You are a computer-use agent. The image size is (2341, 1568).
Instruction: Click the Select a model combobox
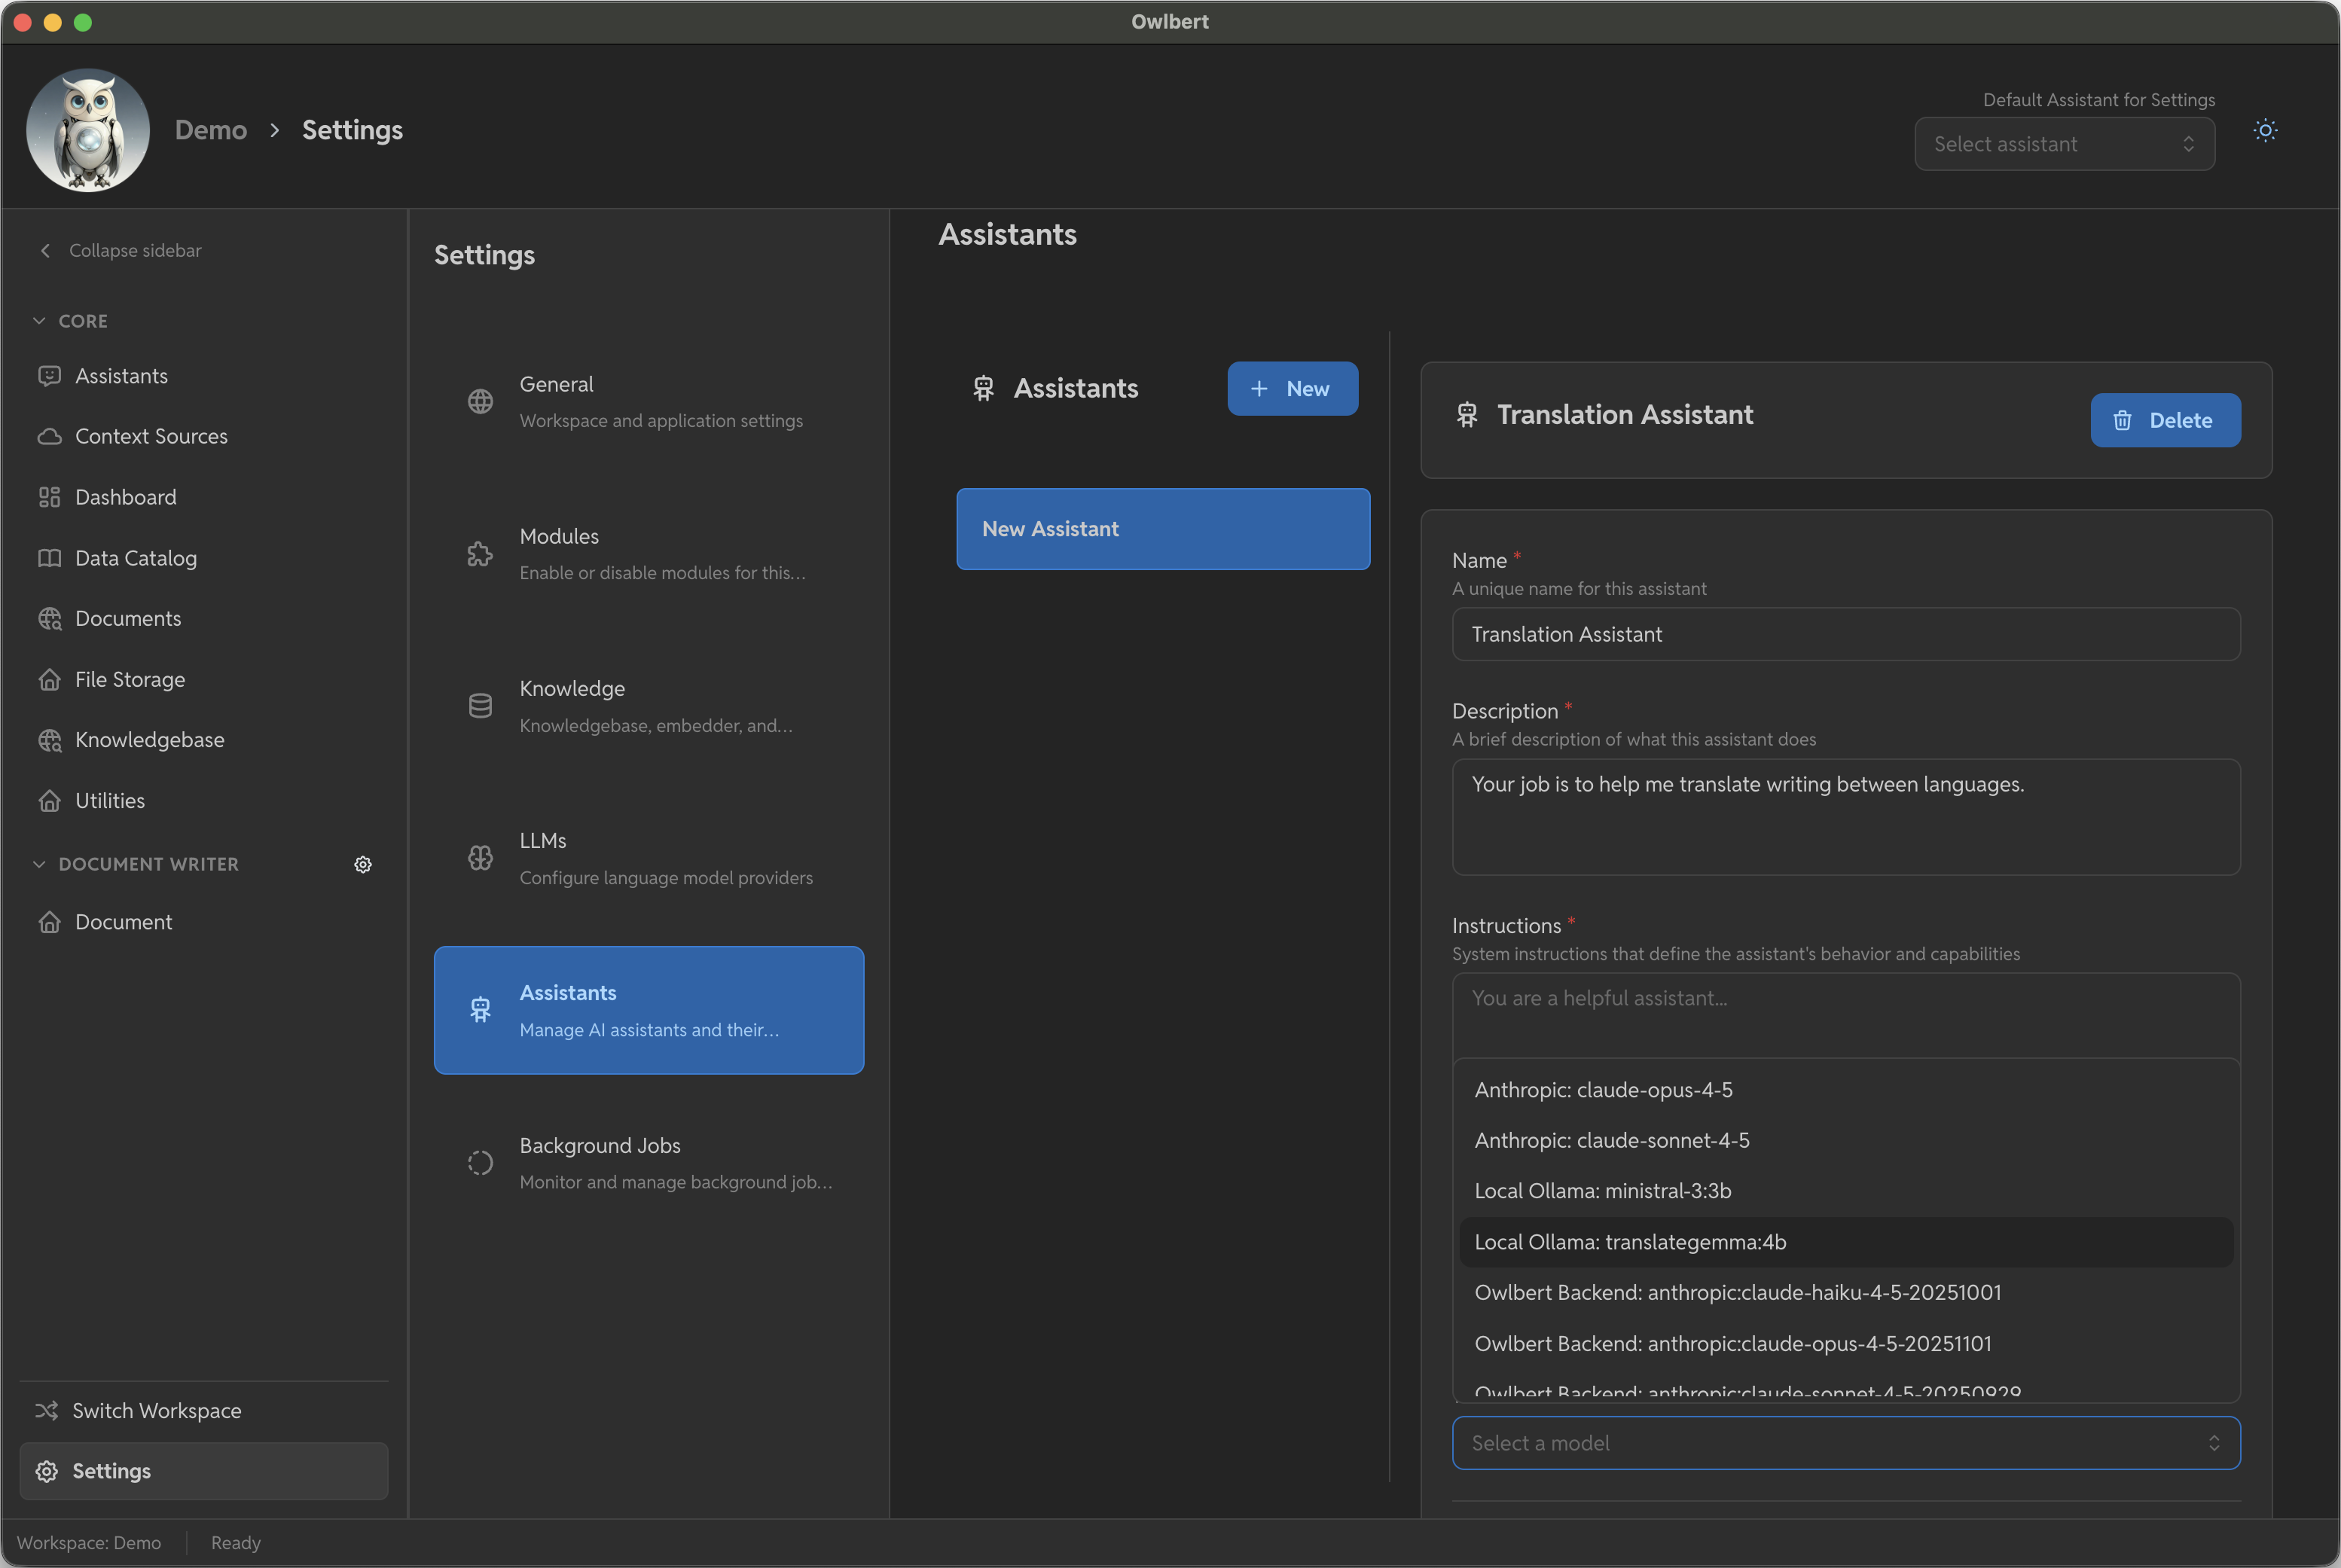[1845, 1443]
